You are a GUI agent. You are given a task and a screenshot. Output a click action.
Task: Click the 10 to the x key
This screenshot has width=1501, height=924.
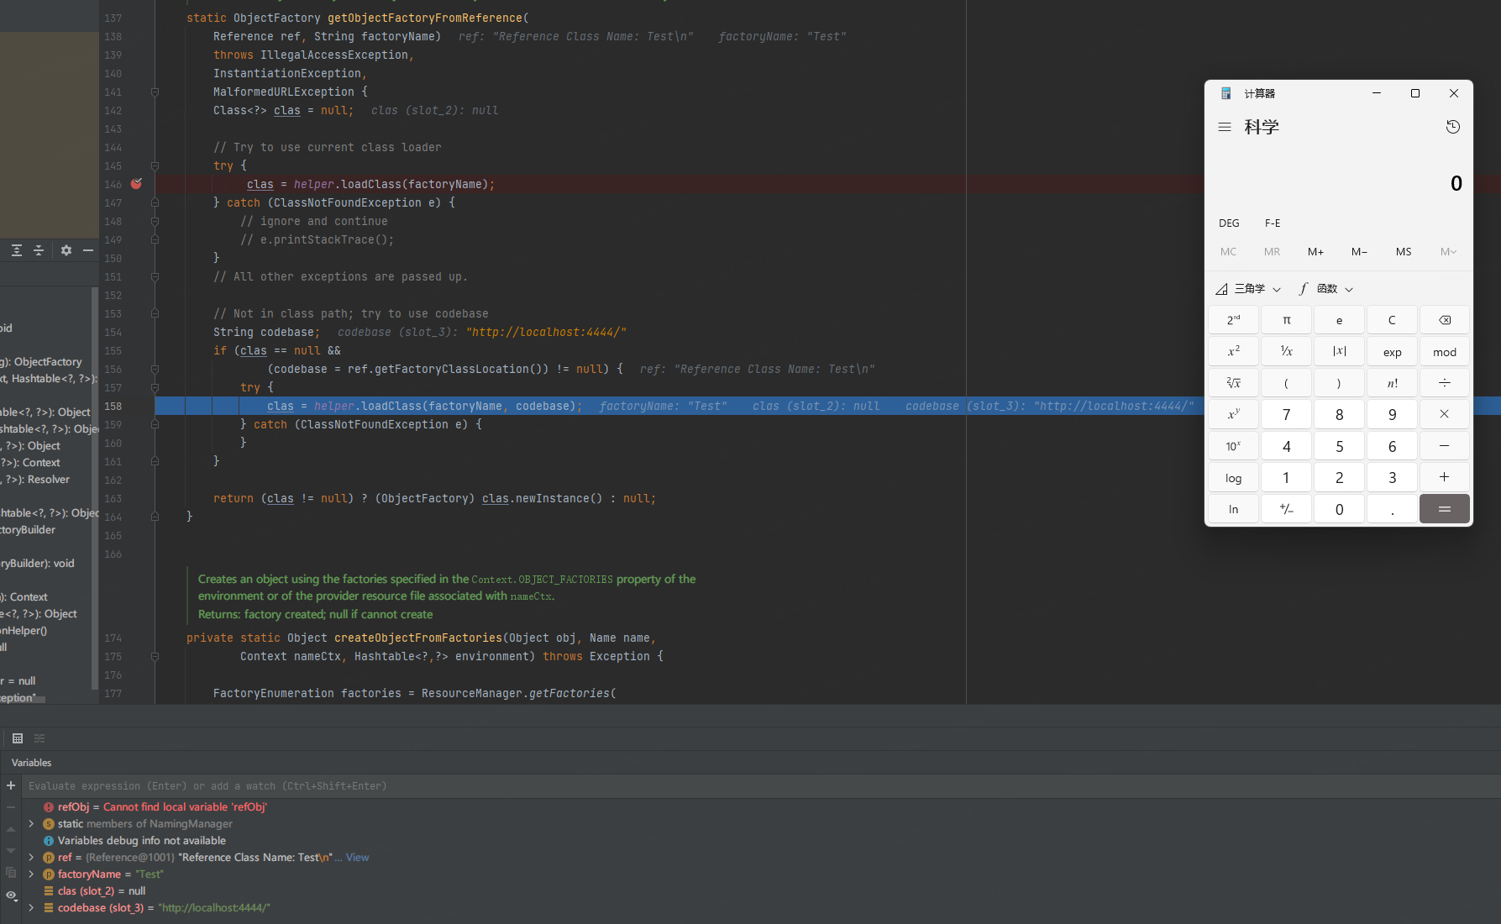pyautogui.click(x=1233, y=446)
